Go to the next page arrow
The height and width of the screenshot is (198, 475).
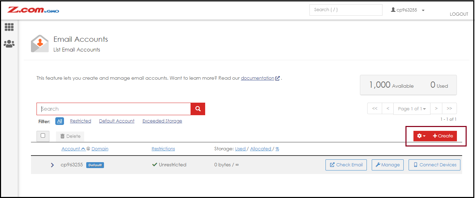(436, 109)
